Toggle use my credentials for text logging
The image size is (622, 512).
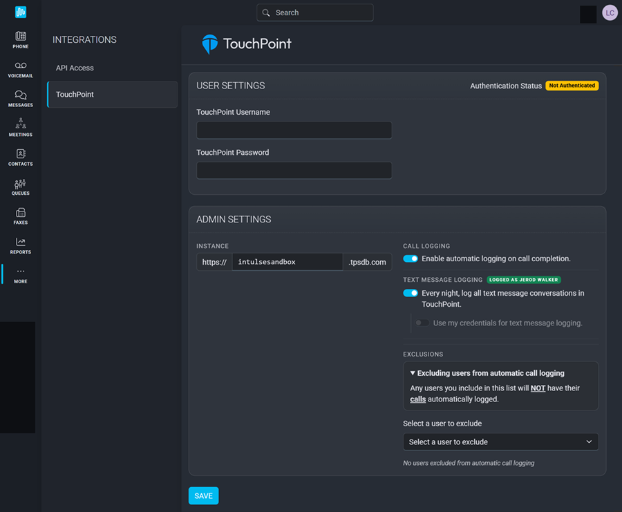pos(422,323)
